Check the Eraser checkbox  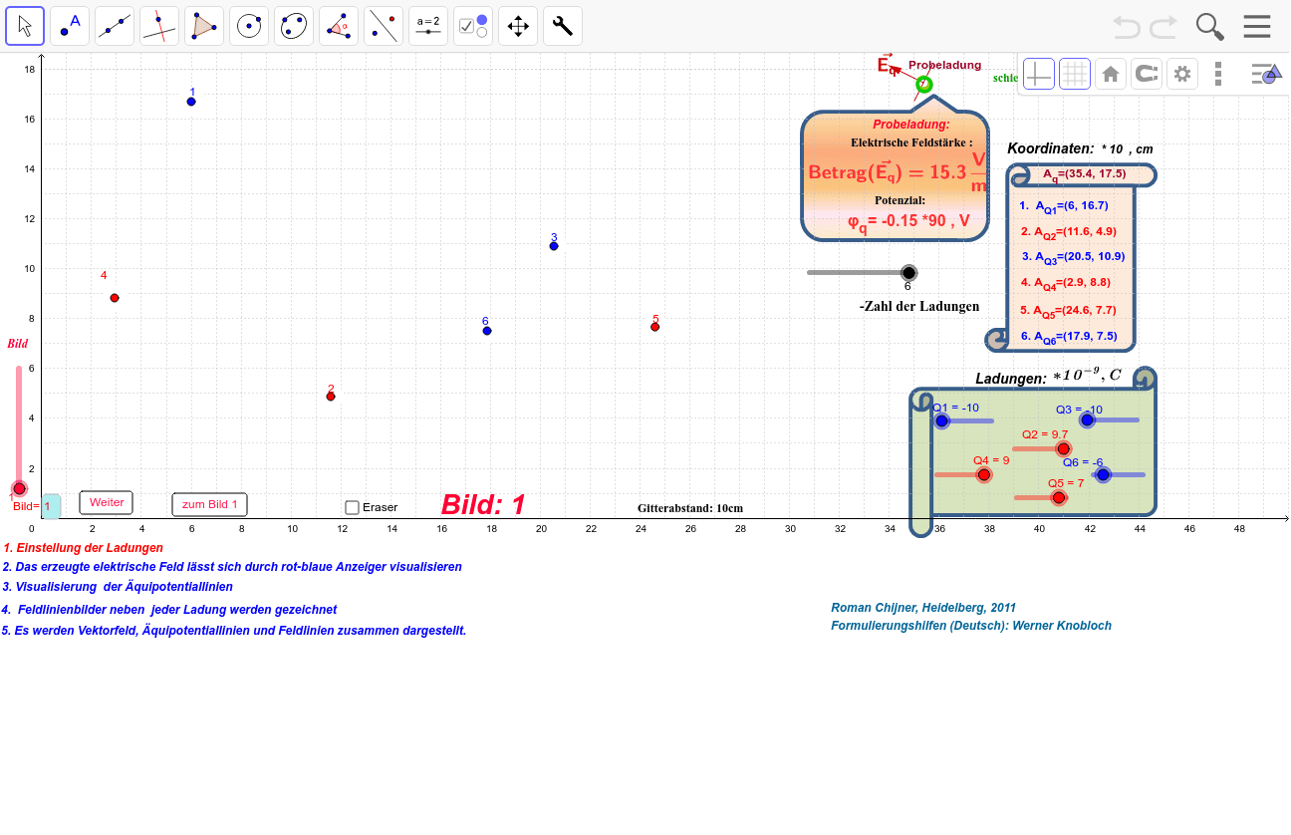pos(352,507)
